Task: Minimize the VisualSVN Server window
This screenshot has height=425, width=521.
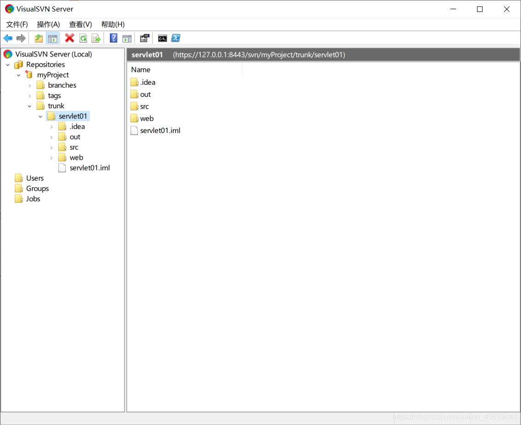Action: (453, 9)
